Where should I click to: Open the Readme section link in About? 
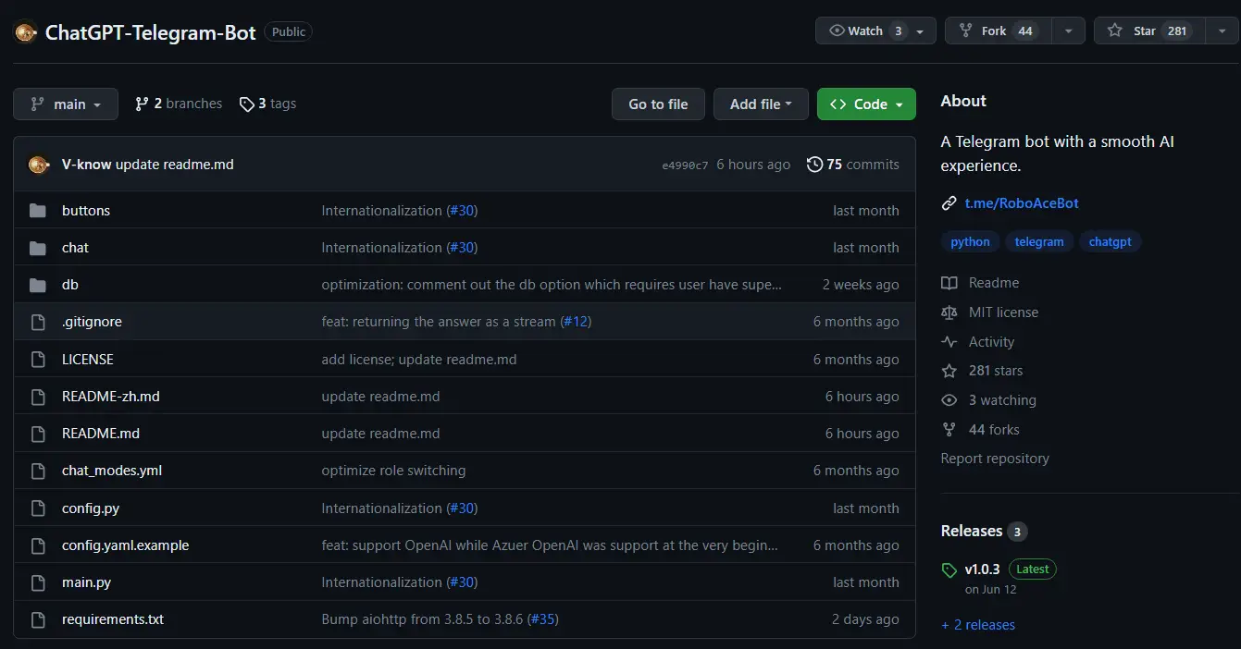pyautogui.click(x=993, y=283)
